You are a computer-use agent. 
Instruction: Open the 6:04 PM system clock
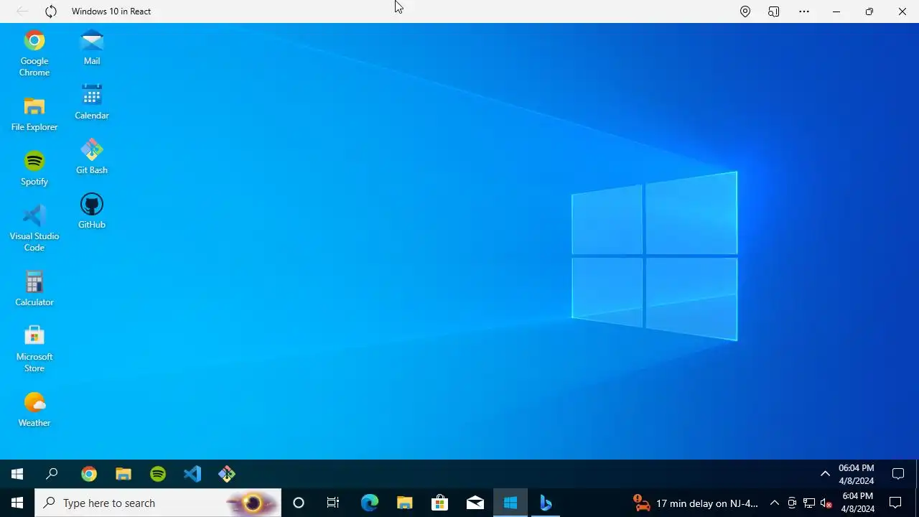[858, 503]
